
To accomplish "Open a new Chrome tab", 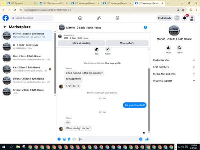I will coord(168,3).
